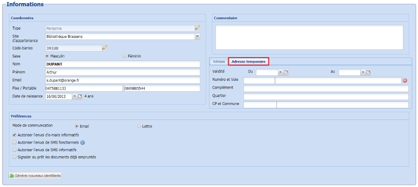Open calendar picker for Validité au date
The width and height of the screenshot is (418, 187).
coord(369,72)
